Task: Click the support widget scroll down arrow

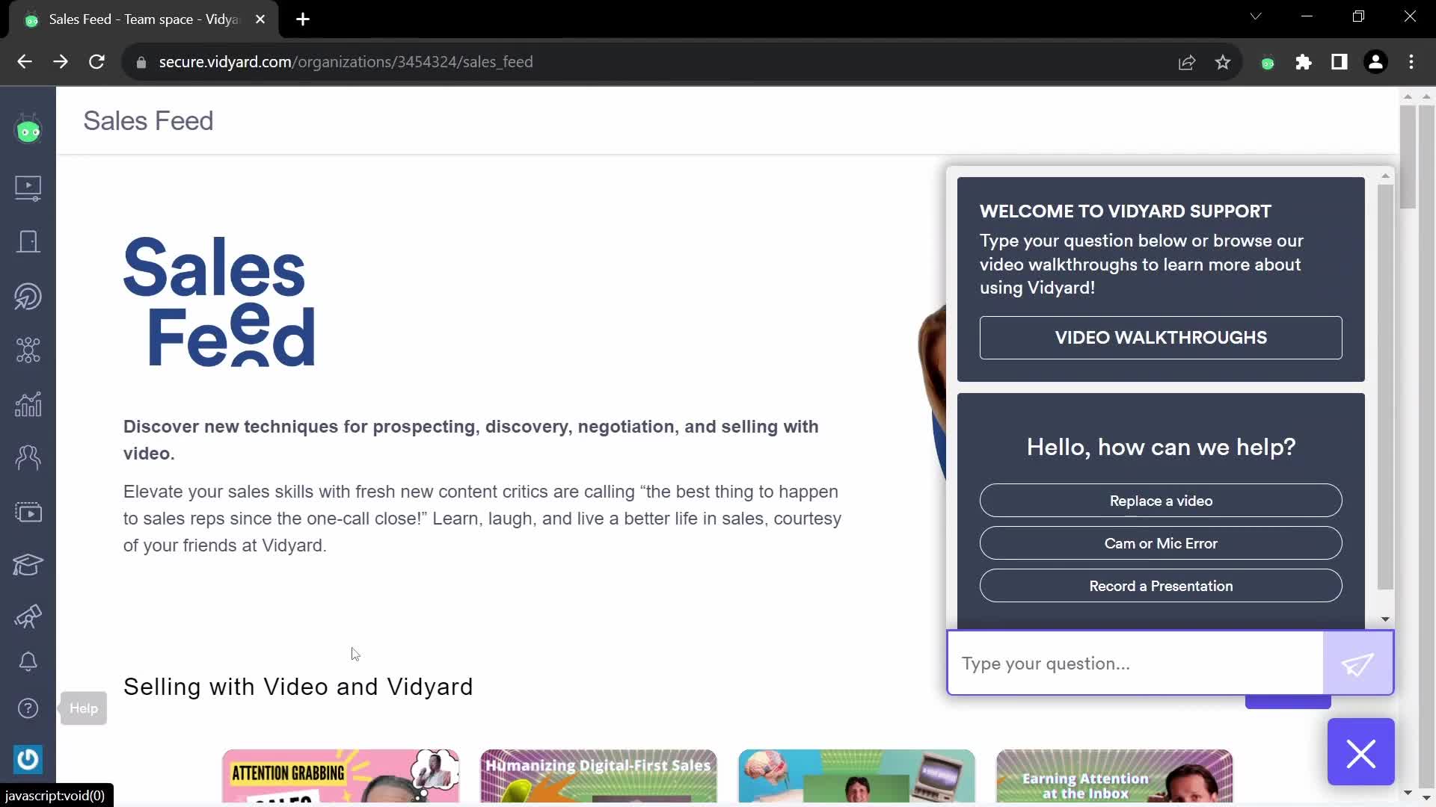Action: 1386,619
